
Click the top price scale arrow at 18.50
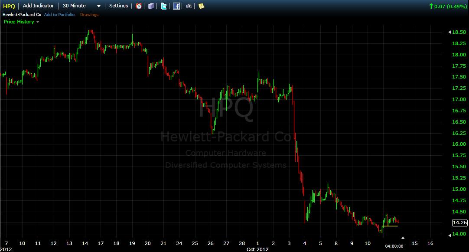[x=448, y=33]
